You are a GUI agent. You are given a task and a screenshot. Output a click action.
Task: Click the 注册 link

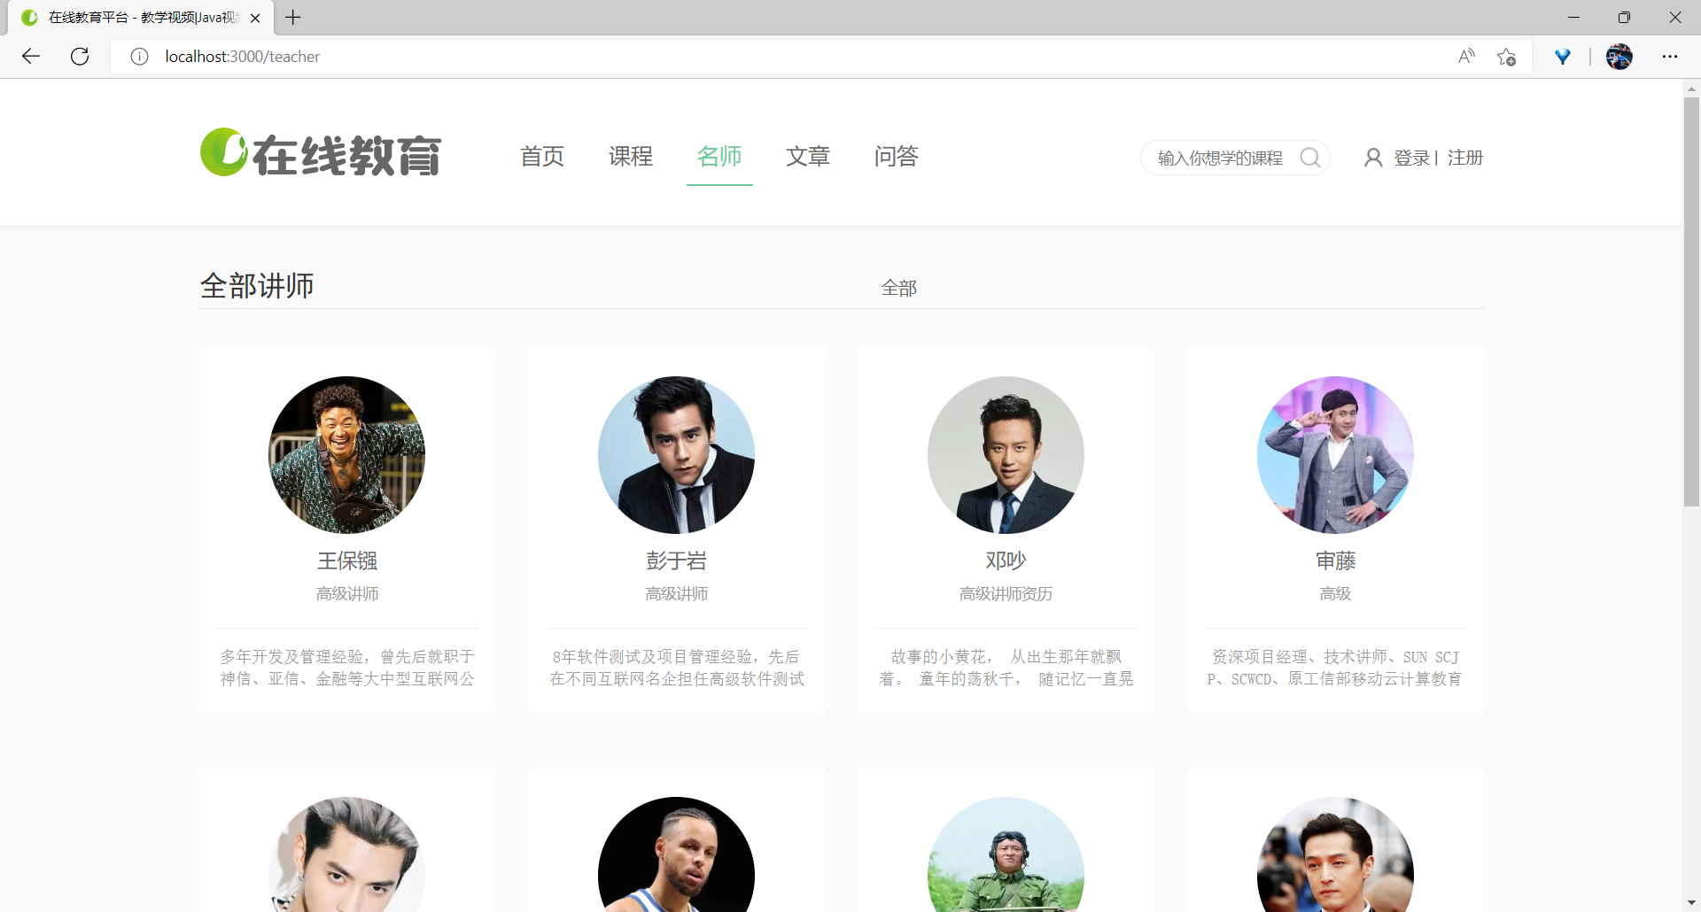pyautogui.click(x=1464, y=157)
